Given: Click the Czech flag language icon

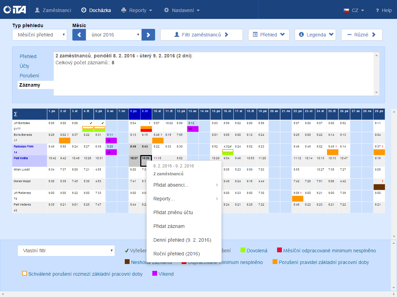Looking at the screenshot, I should coord(346,10).
